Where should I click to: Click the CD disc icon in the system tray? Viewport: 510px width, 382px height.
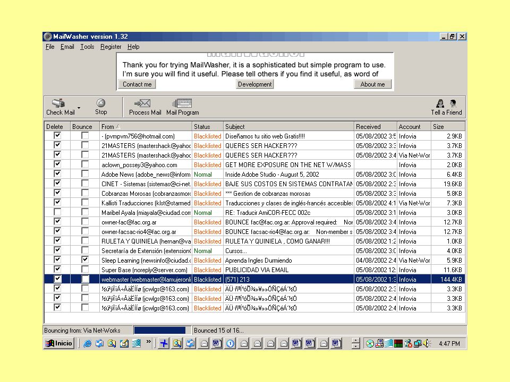point(370,343)
